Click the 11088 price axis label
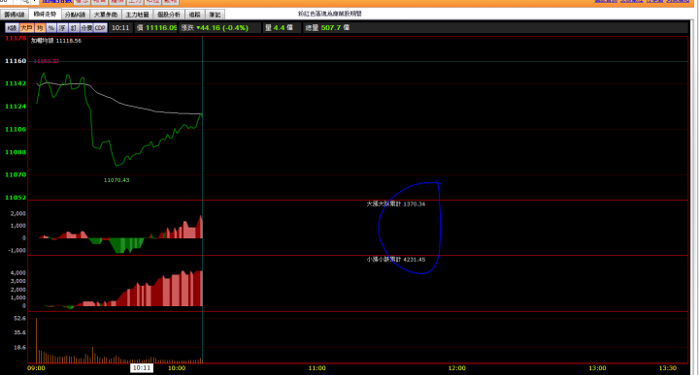This screenshot has width=699, height=375. click(x=16, y=152)
